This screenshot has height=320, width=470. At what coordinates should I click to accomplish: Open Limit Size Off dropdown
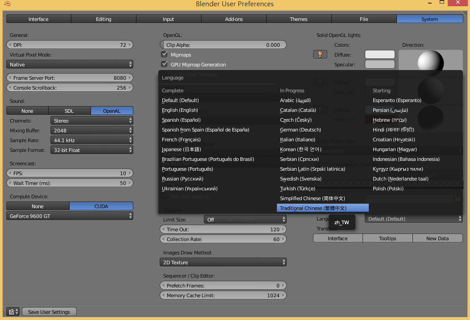pyautogui.click(x=245, y=220)
